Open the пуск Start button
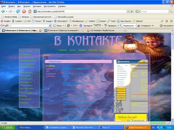Image resolution: width=174 pixels, height=130 pixels. click(x=8, y=128)
